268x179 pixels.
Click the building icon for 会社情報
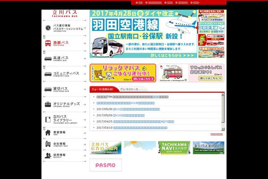point(48,144)
